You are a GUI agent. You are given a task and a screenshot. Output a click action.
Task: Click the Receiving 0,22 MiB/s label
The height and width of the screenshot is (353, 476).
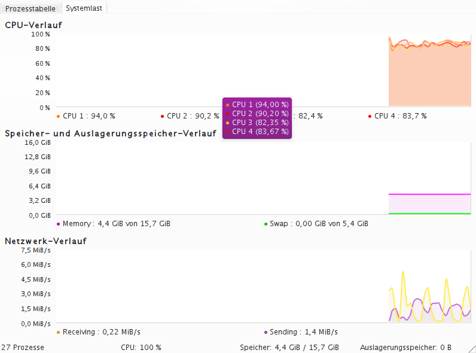pyautogui.click(x=102, y=332)
